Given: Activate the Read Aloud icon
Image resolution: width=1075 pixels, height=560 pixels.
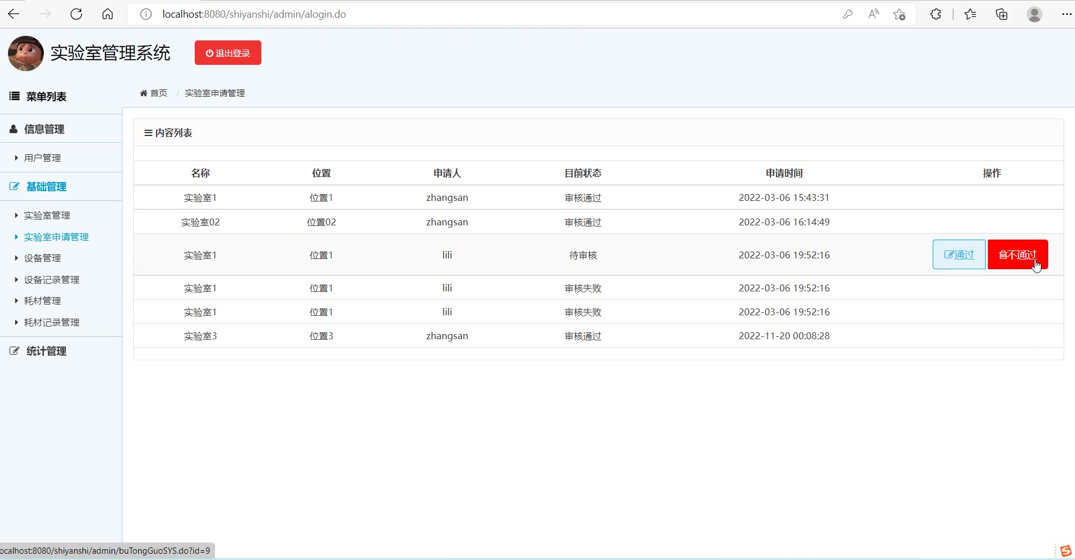Looking at the screenshot, I should tap(873, 14).
